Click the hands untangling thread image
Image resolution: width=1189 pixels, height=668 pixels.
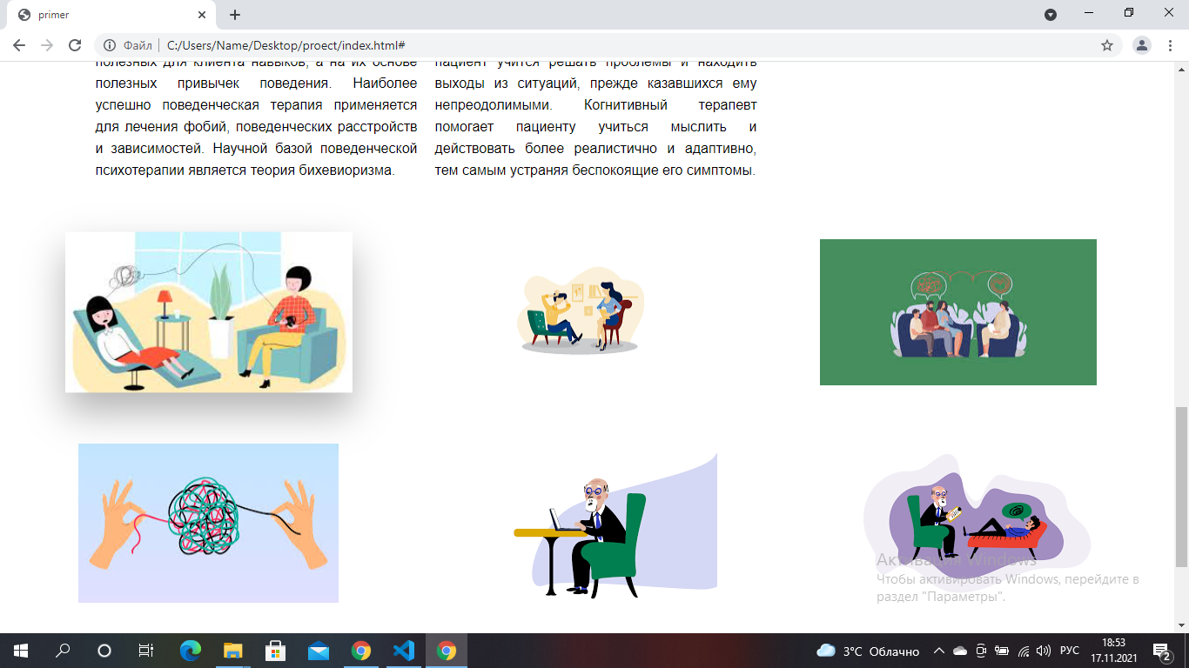[x=208, y=523]
